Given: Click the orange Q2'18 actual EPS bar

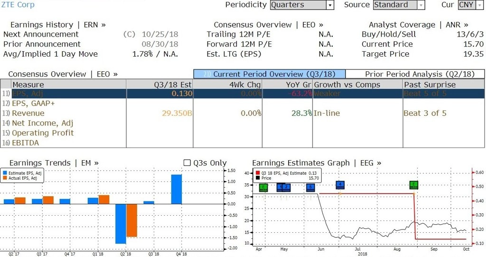Looking at the screenshot, I should click(x=132, y=220).
